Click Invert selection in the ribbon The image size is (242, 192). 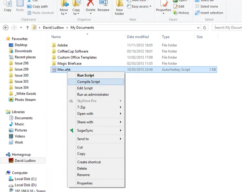(209, 13)
